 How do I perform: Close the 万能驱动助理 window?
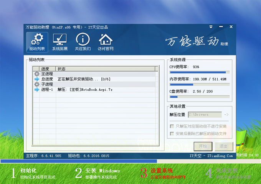(231, 27)
